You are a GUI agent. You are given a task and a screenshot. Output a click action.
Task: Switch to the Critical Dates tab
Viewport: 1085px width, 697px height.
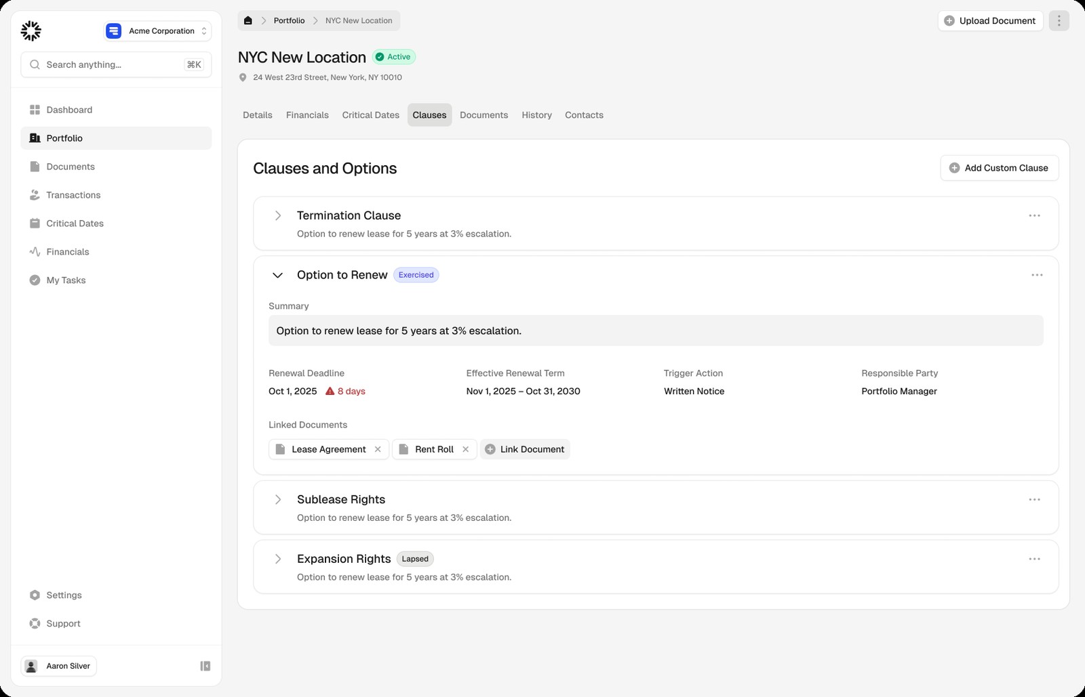click(x=371, y=115)
